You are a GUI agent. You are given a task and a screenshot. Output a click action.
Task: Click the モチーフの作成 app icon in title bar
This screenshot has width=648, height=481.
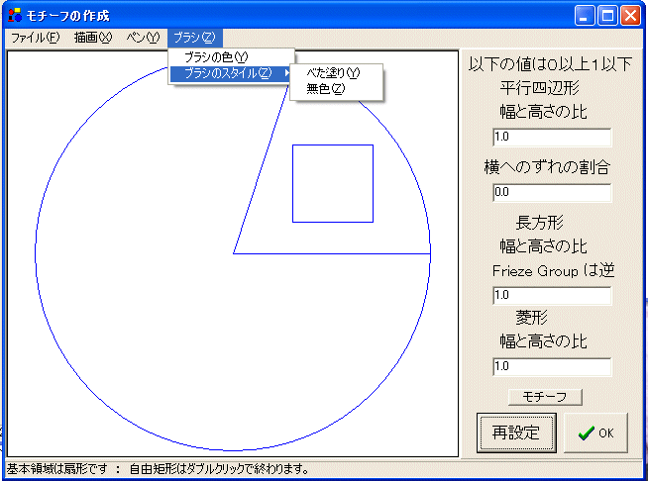click(15, 15)
